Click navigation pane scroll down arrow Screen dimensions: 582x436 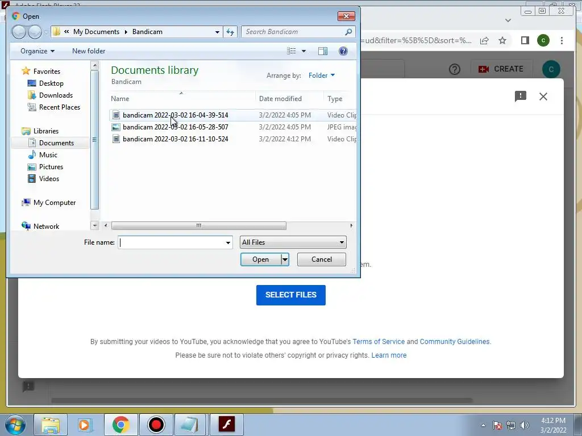click(x=95, y=225)
